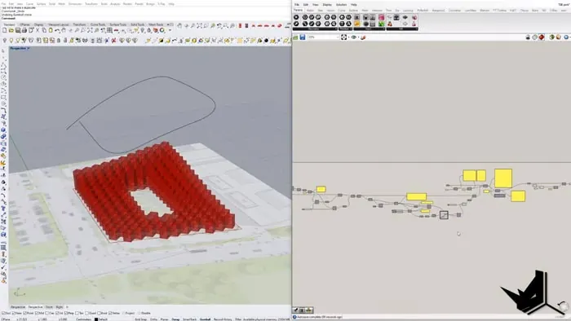Image resolution: width=571 pixels, height=321 pixels.
Task: Click Grasshopper Shaded Preview red icon
Action: coord(542,37)
